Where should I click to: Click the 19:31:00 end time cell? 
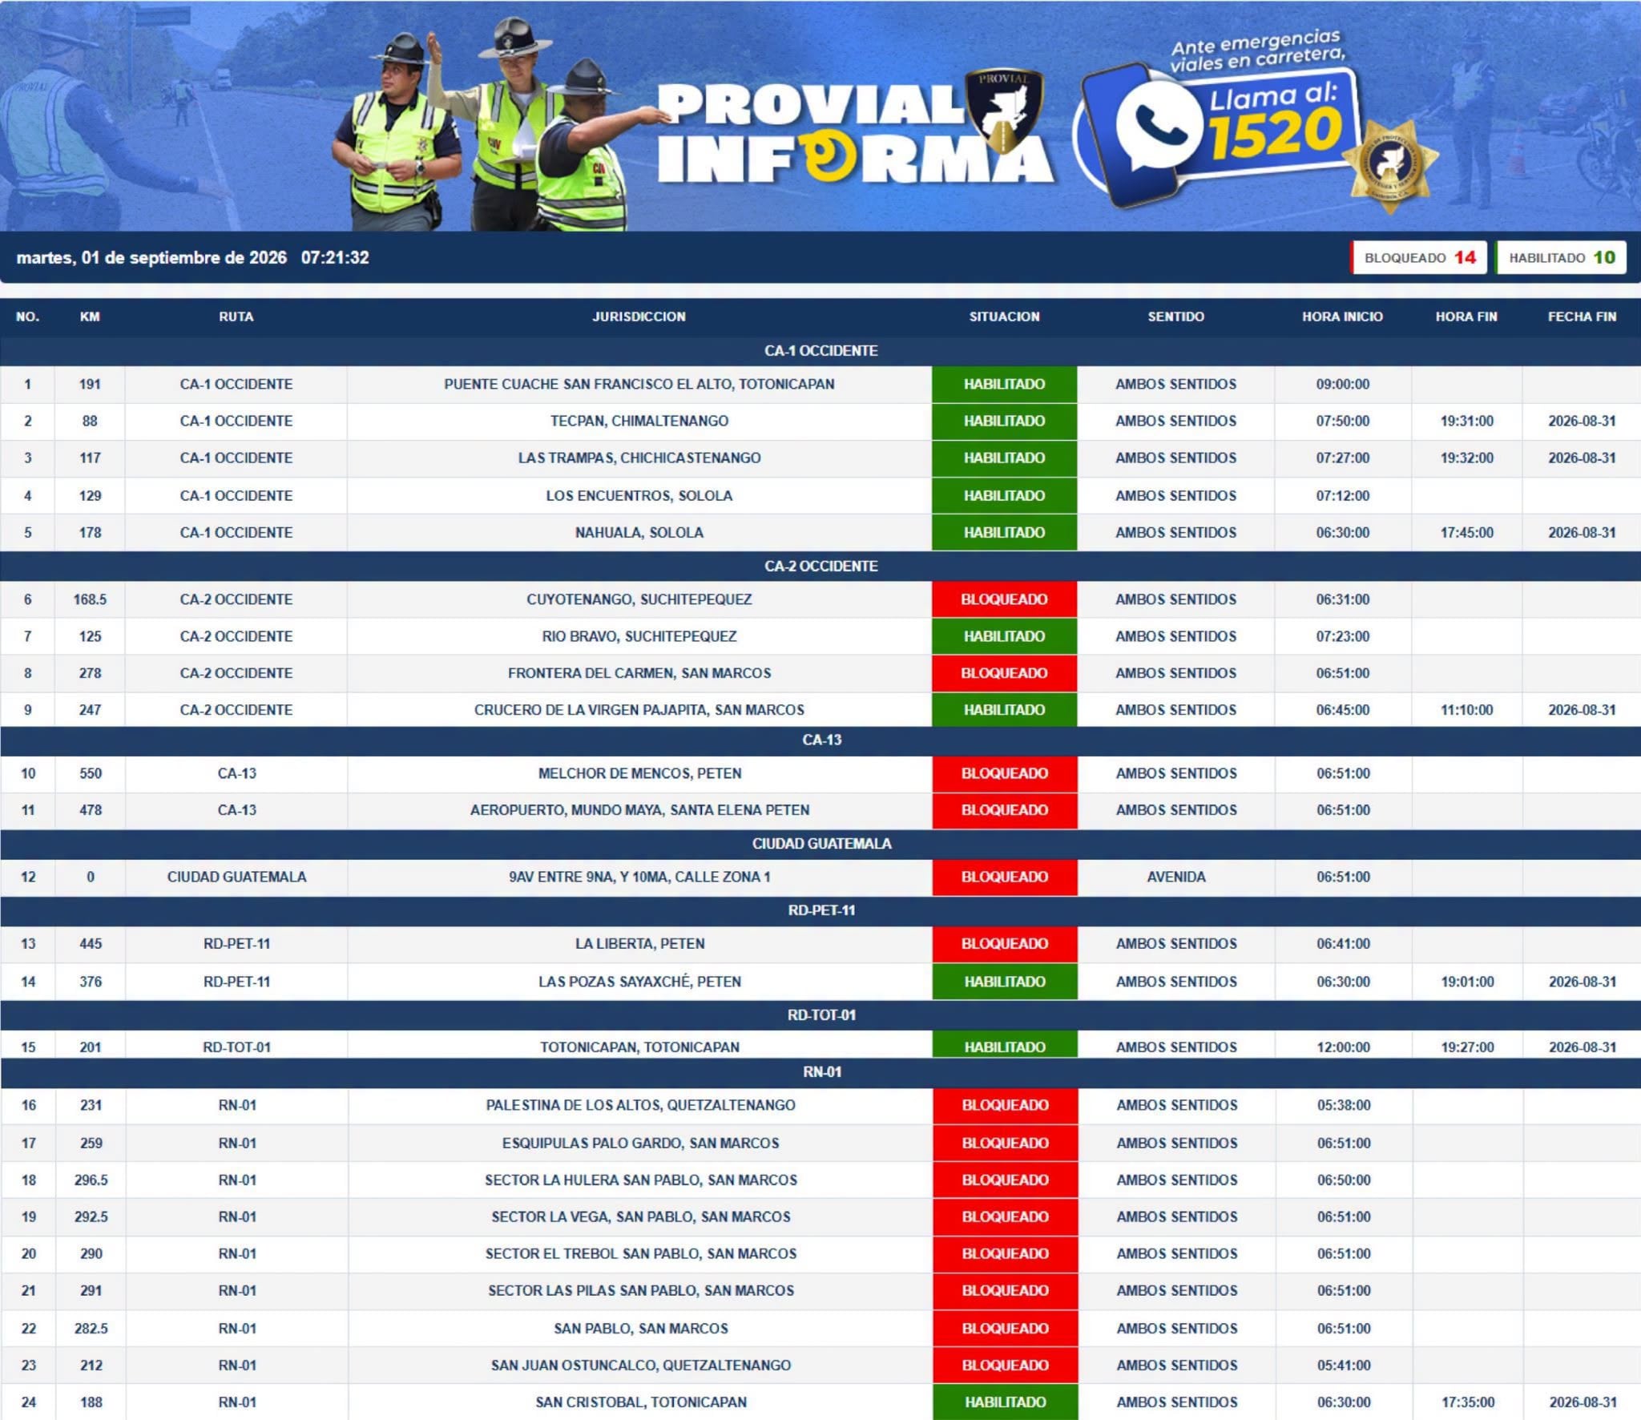pyautogui.click(x=1466, y=422)
